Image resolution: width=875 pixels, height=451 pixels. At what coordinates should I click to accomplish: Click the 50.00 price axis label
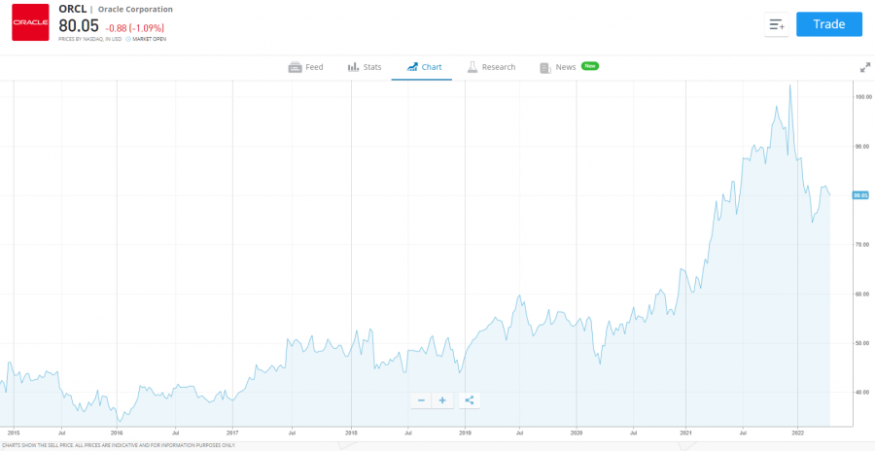click(863, 343)
